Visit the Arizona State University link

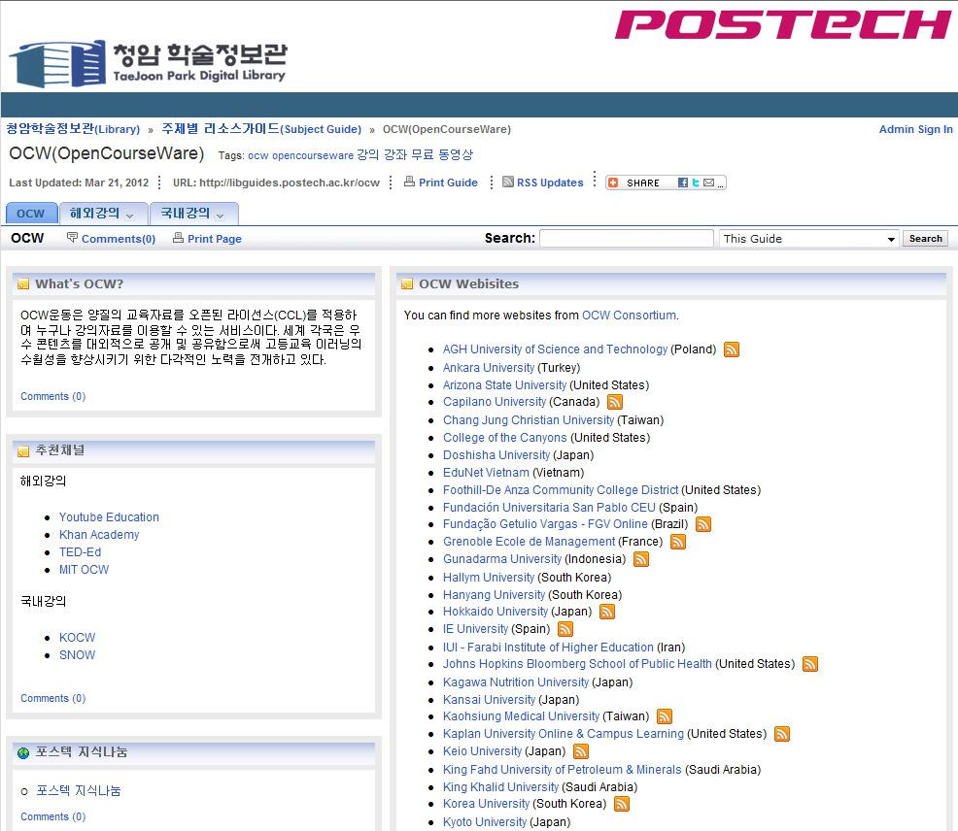click(x=504, y=385)
